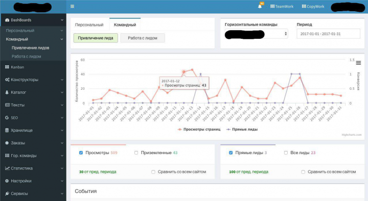Click the Тексты newspaper icon

(7, 105)
